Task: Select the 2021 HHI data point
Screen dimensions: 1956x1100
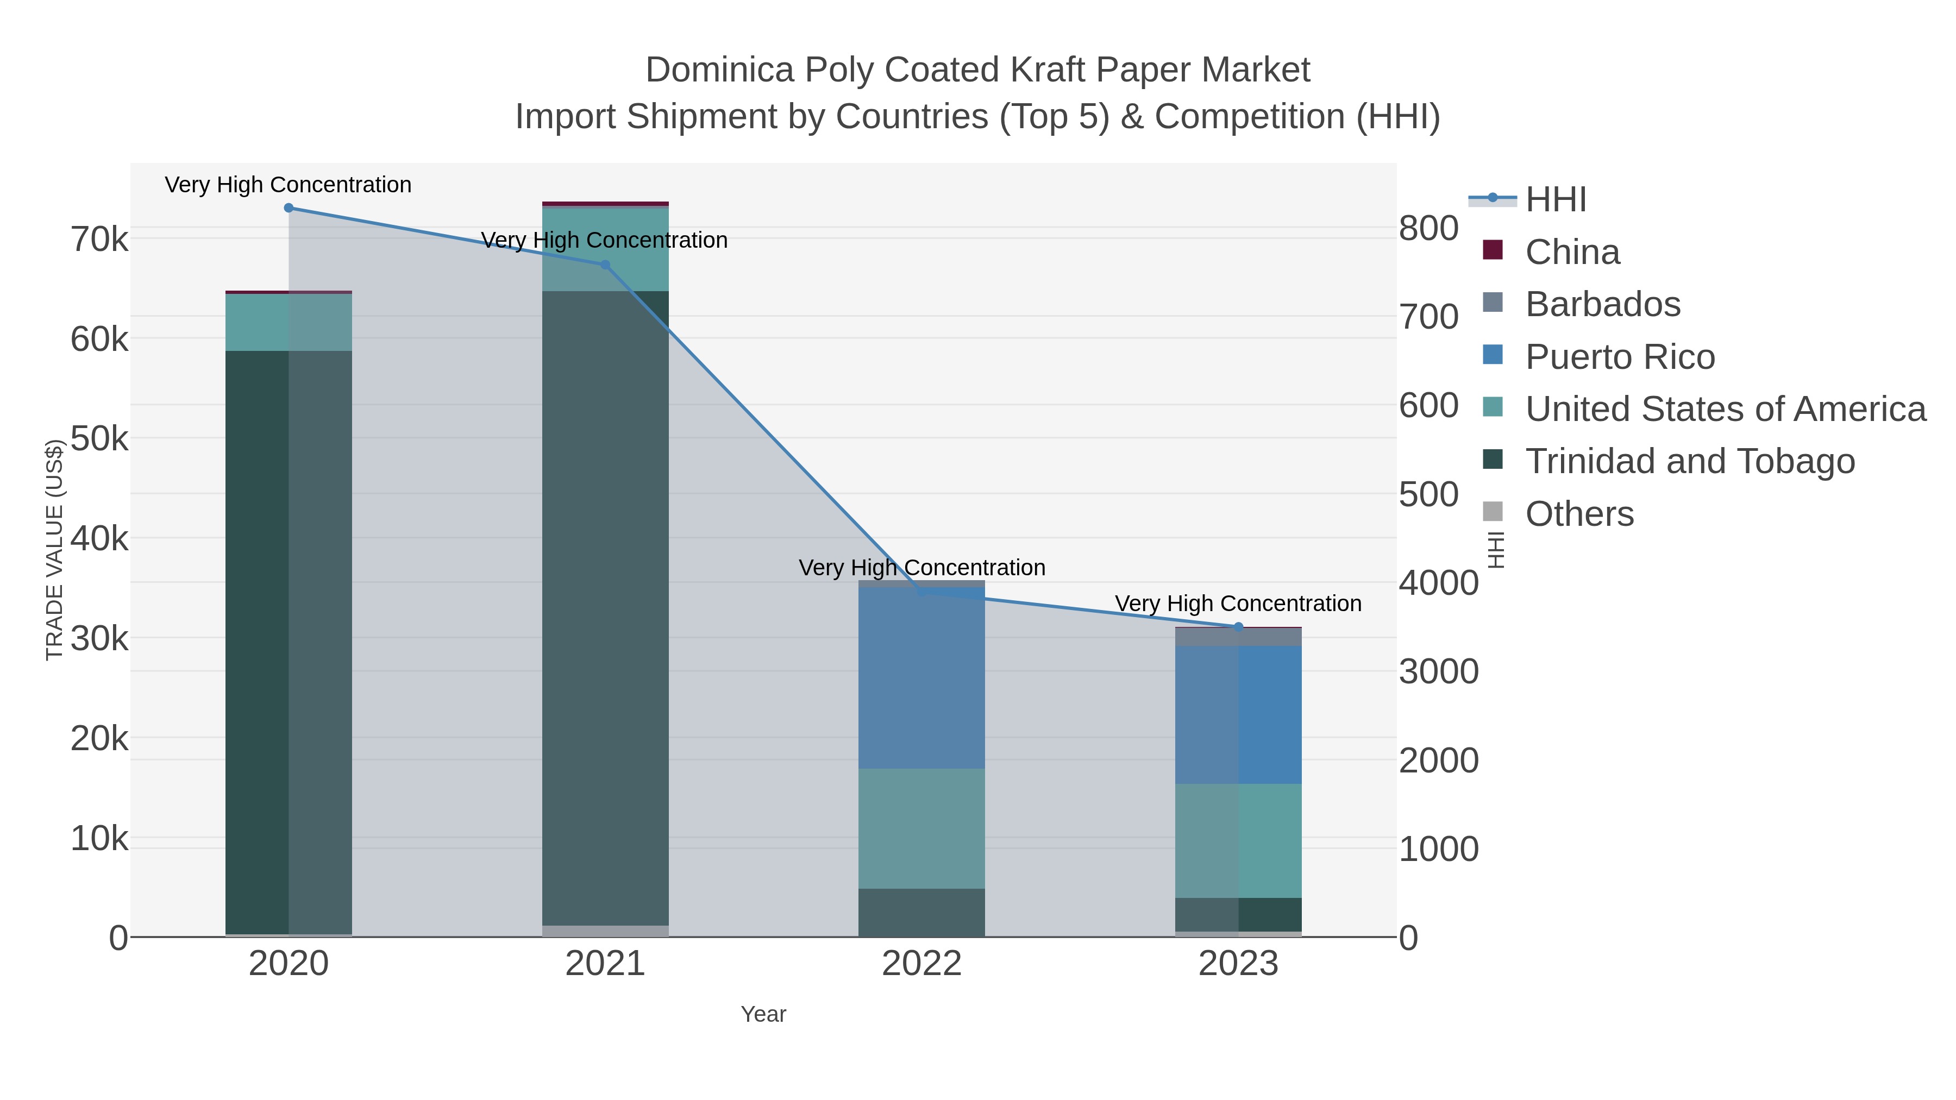Action: (605, 265)
